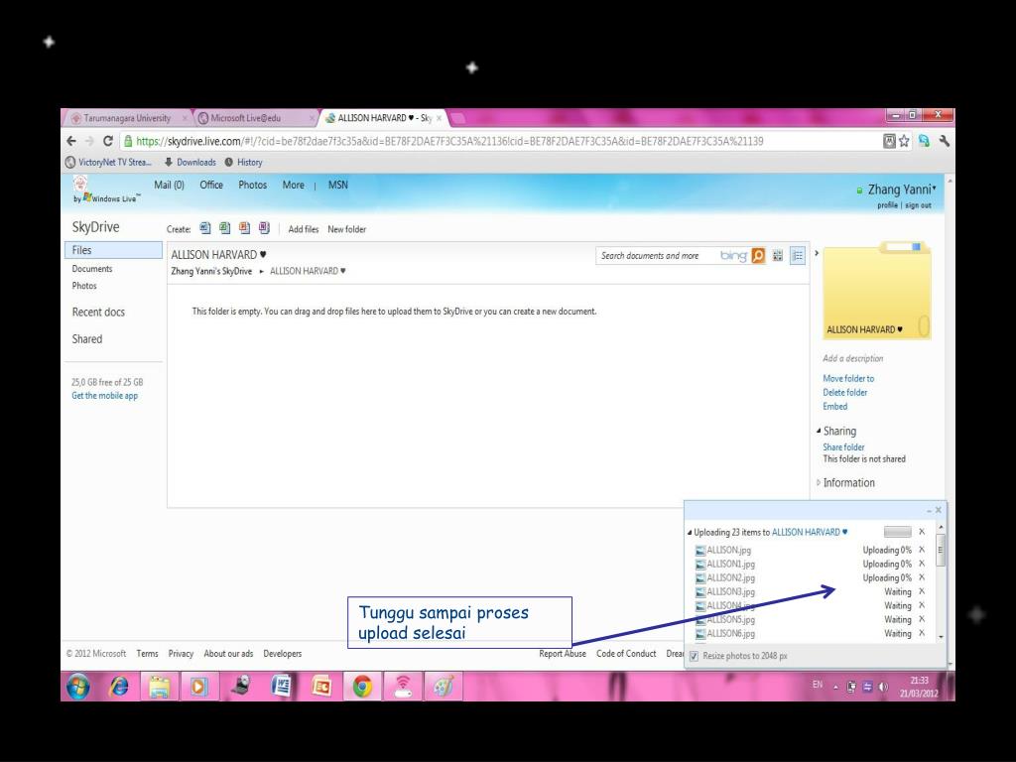
Task: Open Windows Start menu
Action: [78, 687]
